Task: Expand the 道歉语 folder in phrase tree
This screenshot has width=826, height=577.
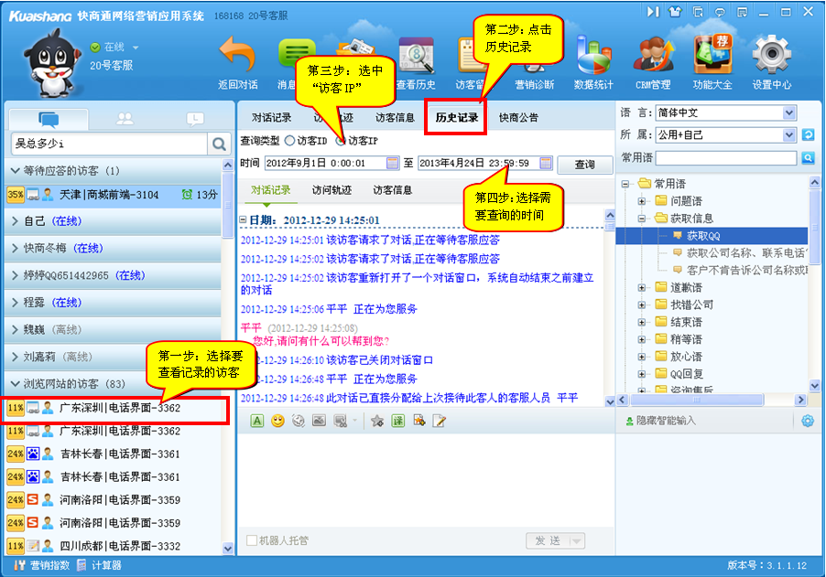Action: click(641, 288)
